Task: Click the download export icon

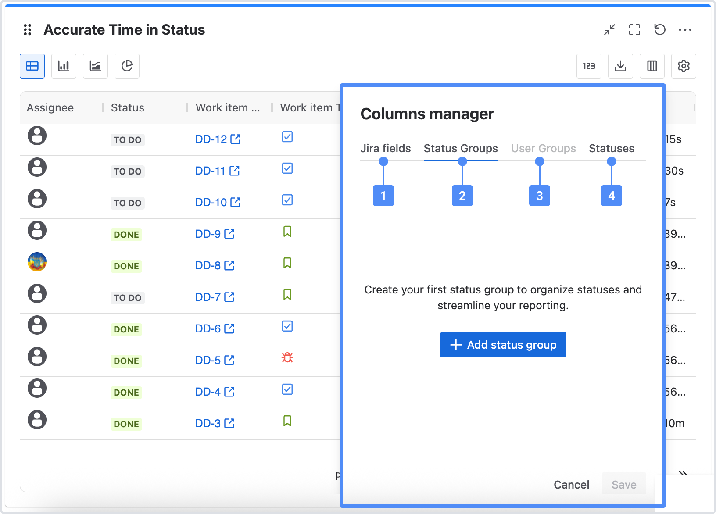Action: [620, 66]
